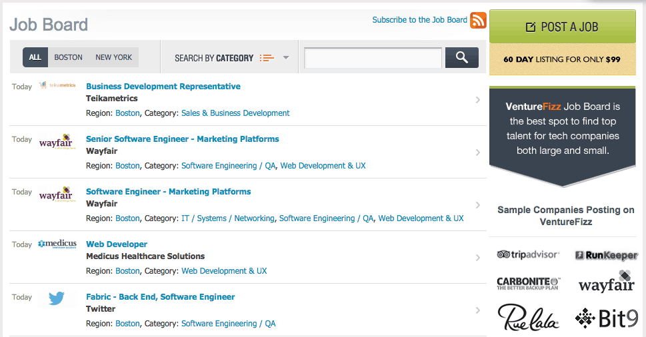Expand Senior Software Engineer row chevron
The width and height of the screenshot is (646, 337).
tap(478, 153)
